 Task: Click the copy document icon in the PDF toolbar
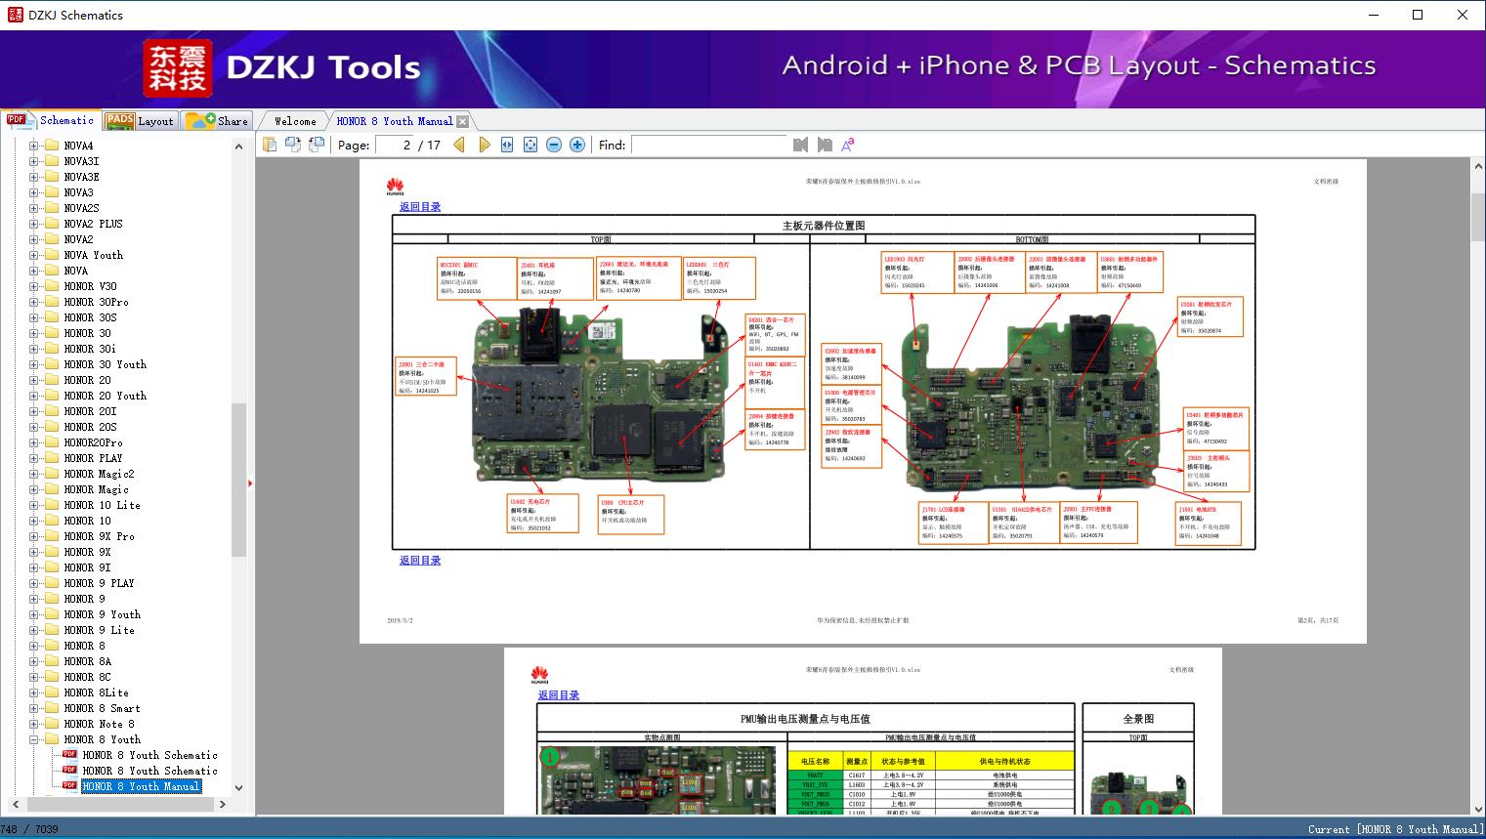tap(270, 145)
